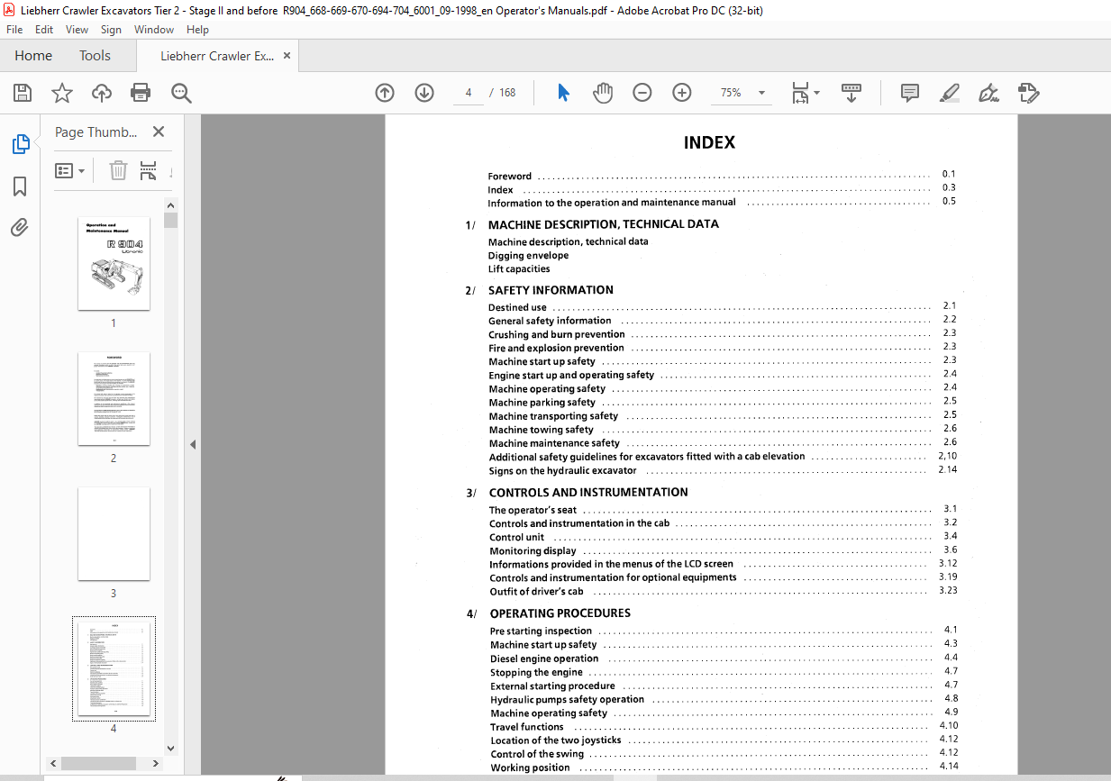Viewport: 1111px width, 781px height.
Task: Open the Sign menu
Action: click(x=111, y=30)
